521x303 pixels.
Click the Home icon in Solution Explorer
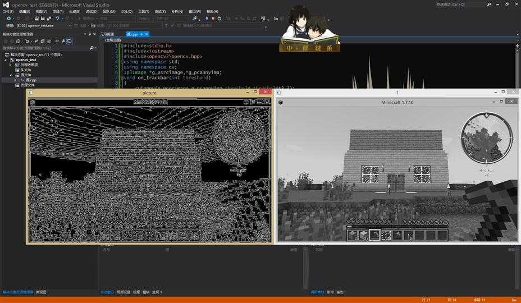click(x=18, y=41)
